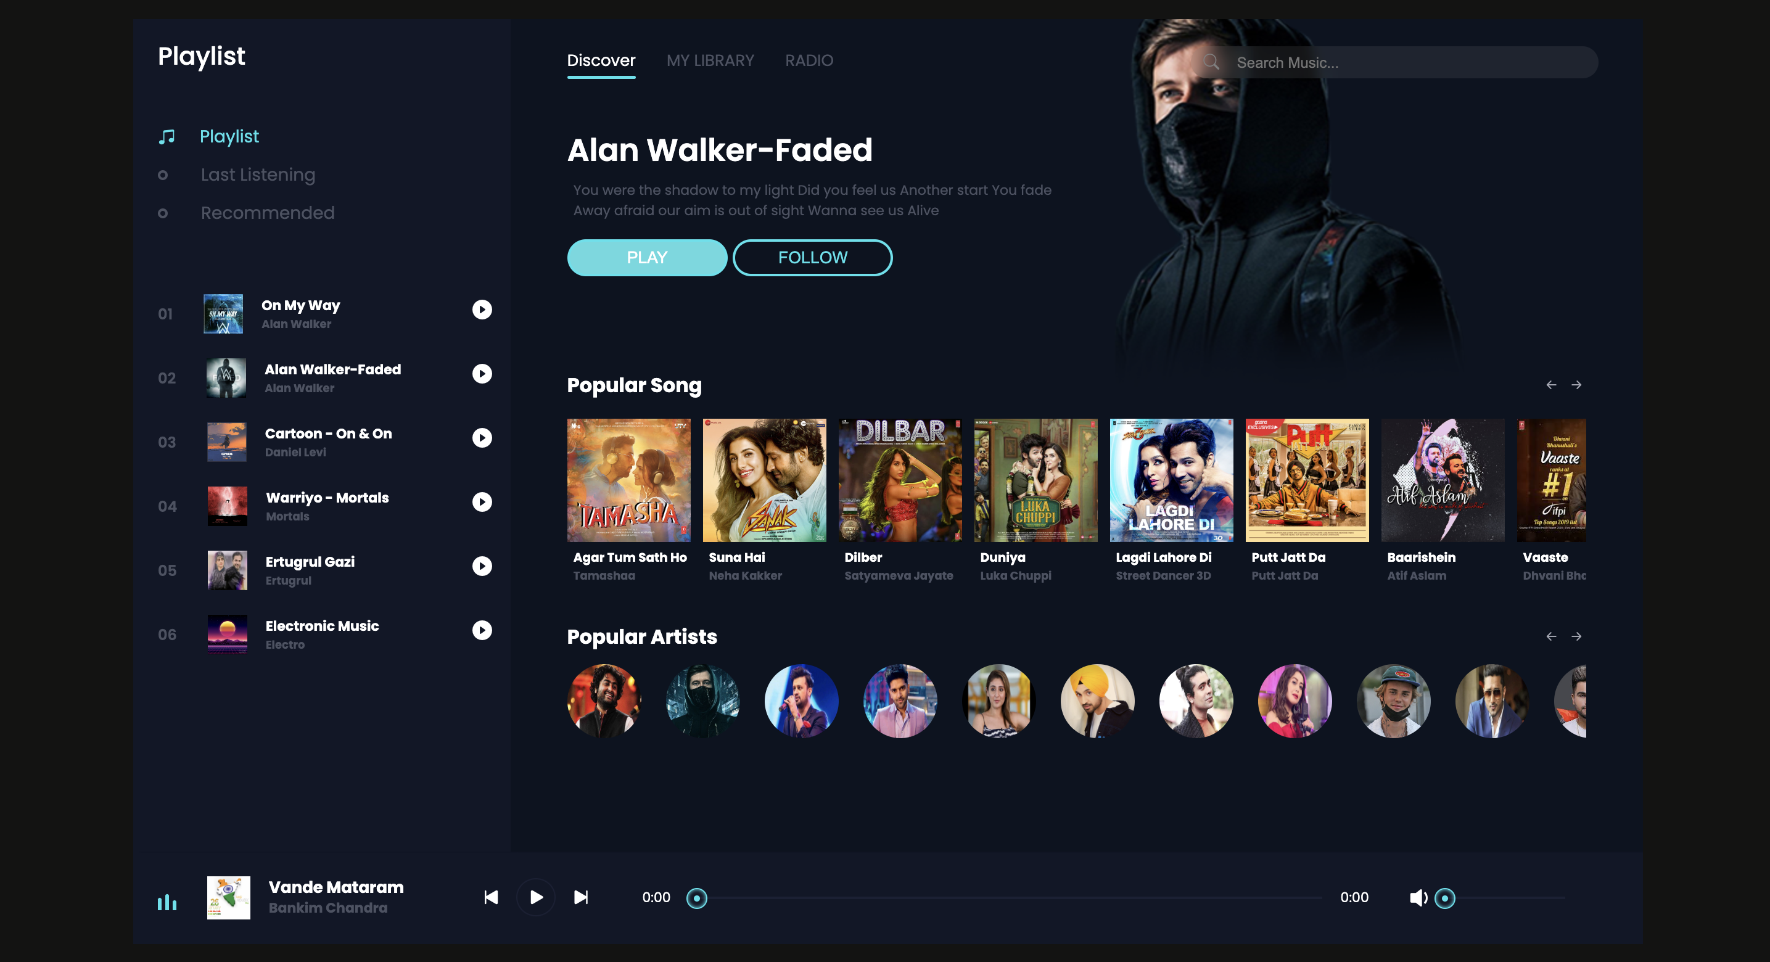Click the Dilber song title text
The height and width of the screenshot is (962, 1770).
pyautogui.click(x=863, y=557)
